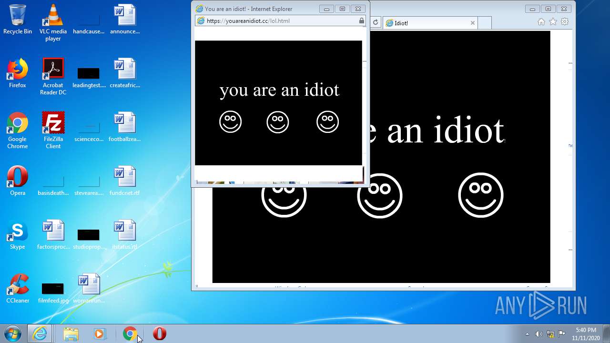Click the middle smiley face in popup

tap(278, 122)
